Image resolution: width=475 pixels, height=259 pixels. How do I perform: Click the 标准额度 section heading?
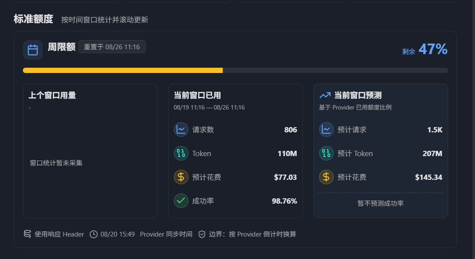tap(33, 19)
